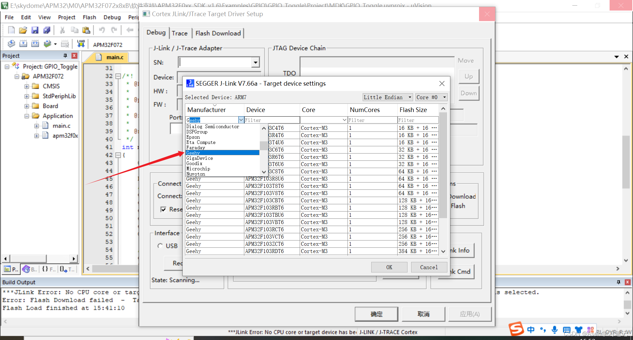The width and height of the screenshot is (633, 340).
Task: Expand the StdPeriphLib folder
Action: coord(26,96)
